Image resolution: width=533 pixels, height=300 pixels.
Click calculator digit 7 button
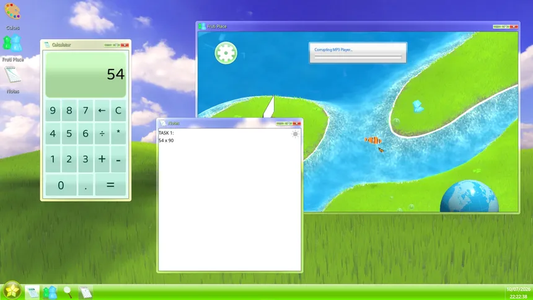[x=86, y=110]
